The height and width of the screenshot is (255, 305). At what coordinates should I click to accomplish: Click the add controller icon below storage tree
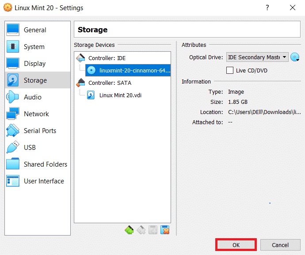coord(129,230)
